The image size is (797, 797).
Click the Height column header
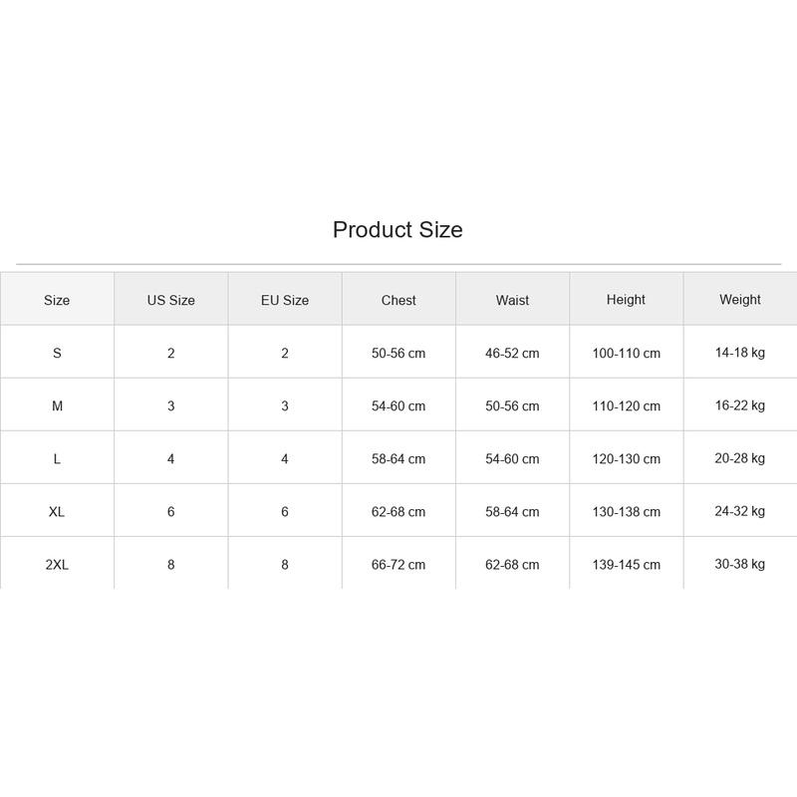coord(626,300)
